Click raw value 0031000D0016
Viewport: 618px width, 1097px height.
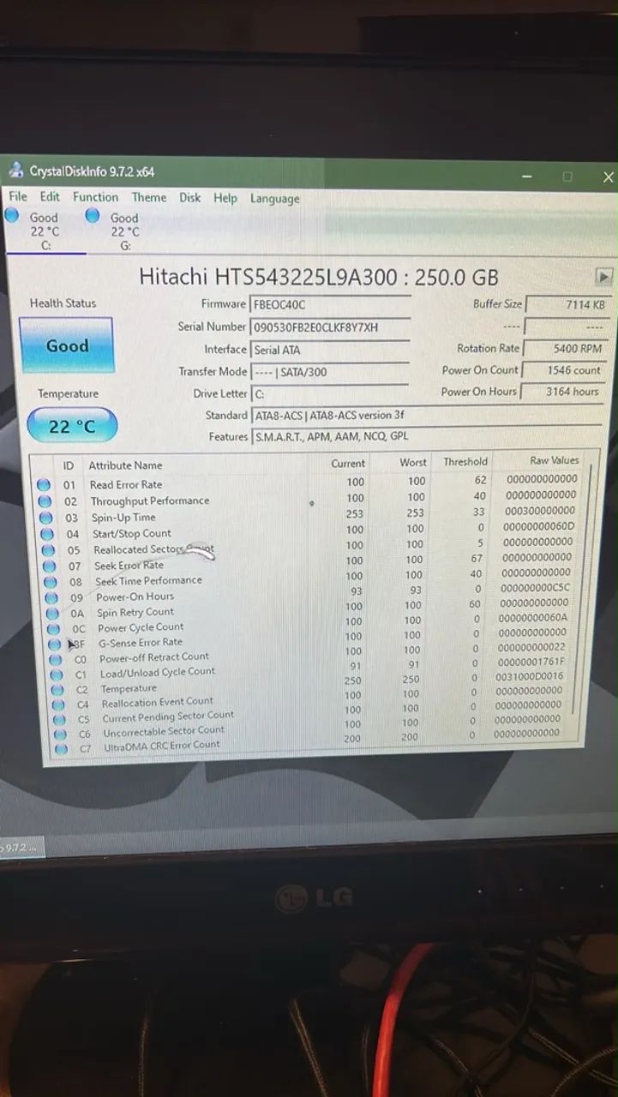click(531, 677)
